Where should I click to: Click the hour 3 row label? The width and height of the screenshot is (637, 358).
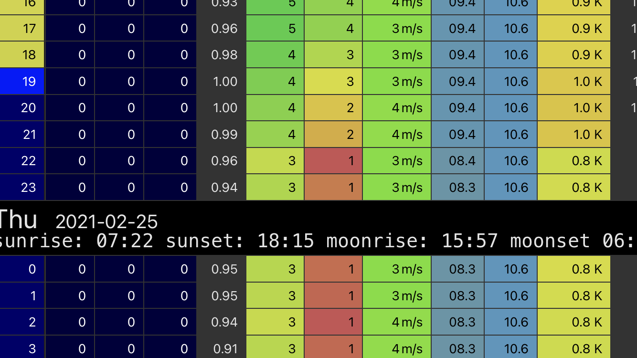click(x=22, y=348)
